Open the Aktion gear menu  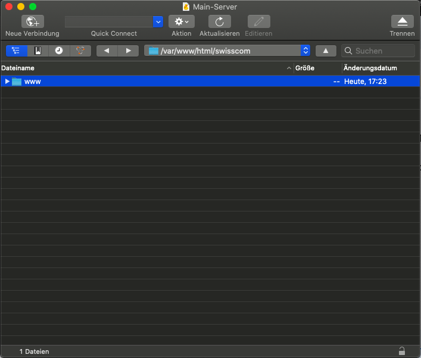pos(181,21)
